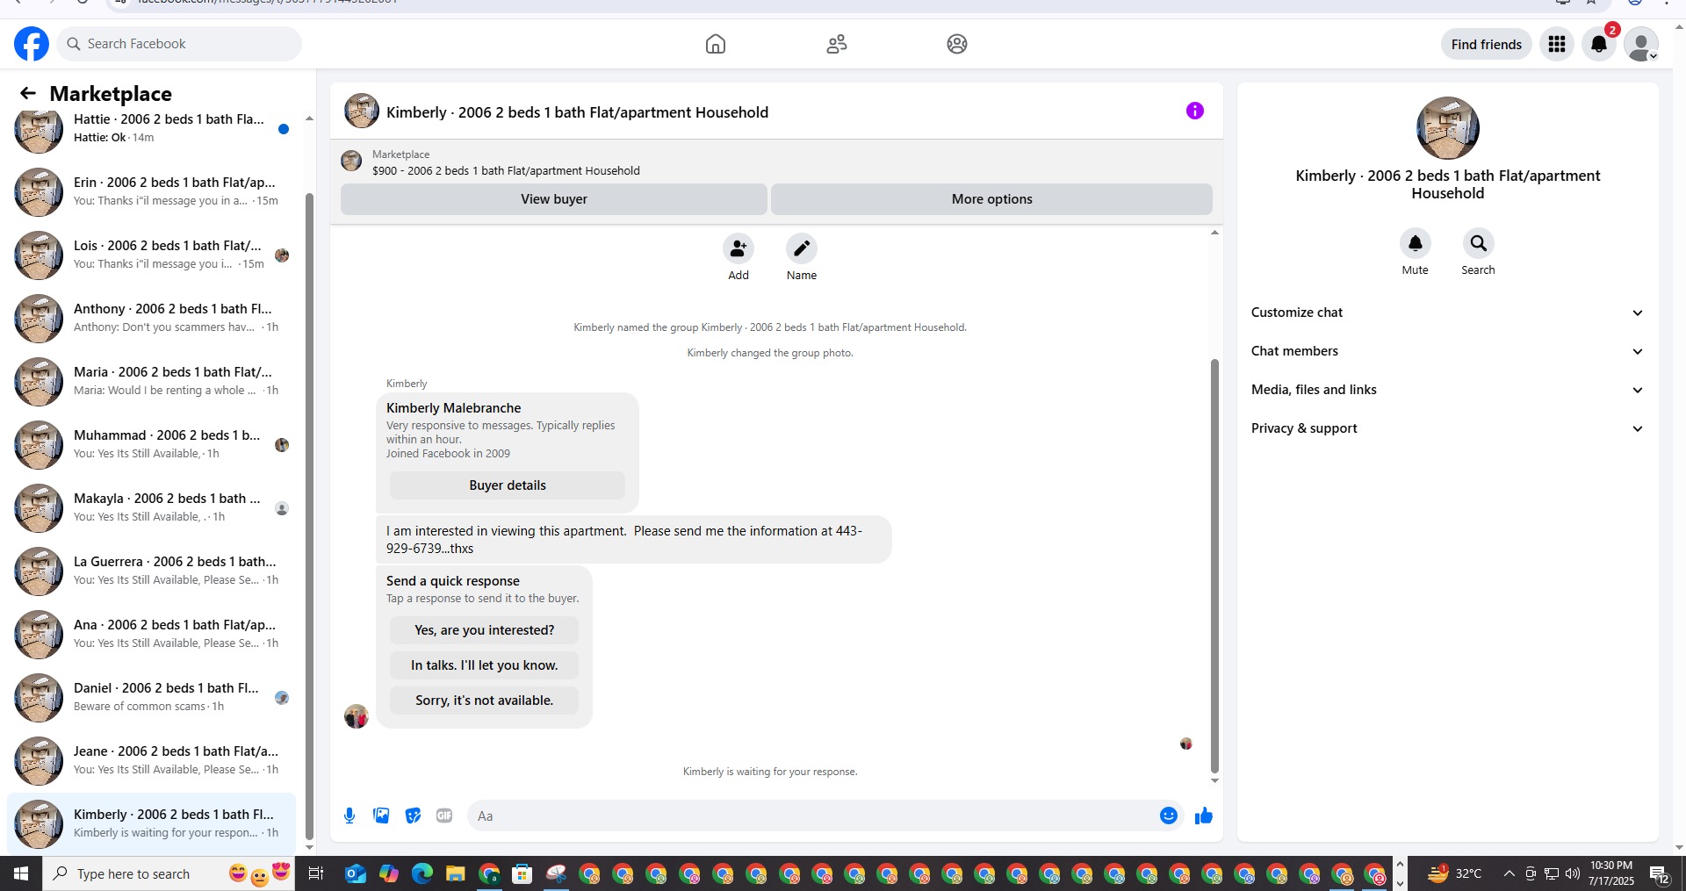Screen dimensions: 1686x891
Task: Click the conversation list scrollbar
Action: click(309, 516)
